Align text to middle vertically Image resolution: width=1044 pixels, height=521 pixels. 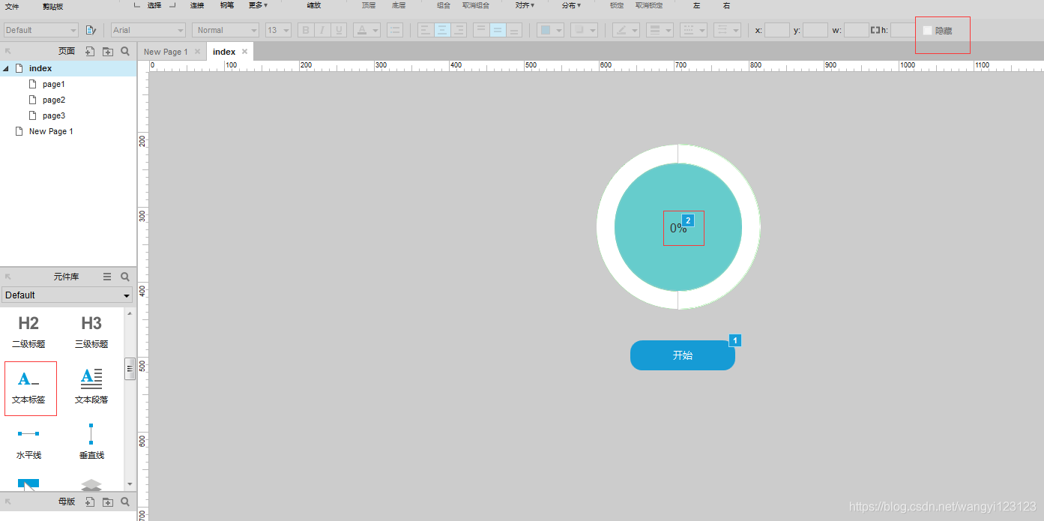pos(498,30)
